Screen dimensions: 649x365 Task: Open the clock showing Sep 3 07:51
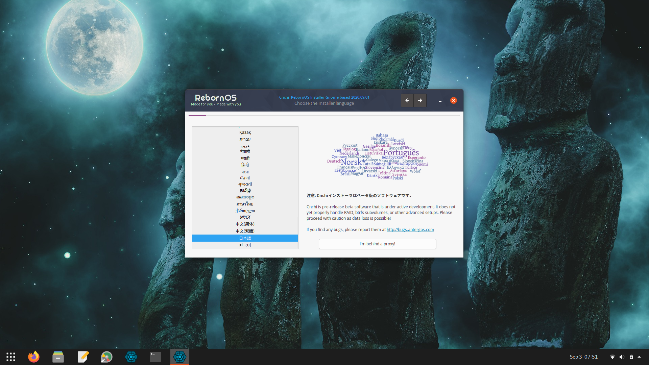(583, 357)
